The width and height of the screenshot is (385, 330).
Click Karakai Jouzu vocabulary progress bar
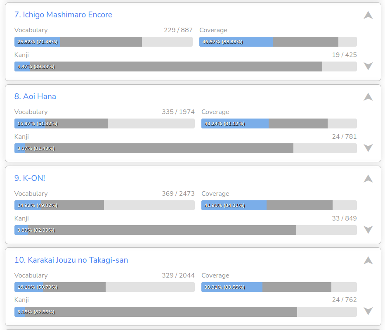coord(104,287)
